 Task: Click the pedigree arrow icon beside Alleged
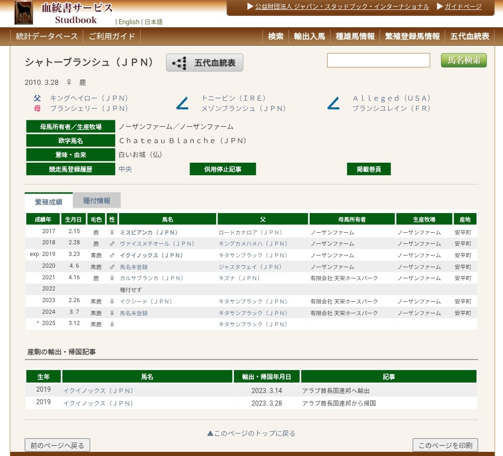[333, 103]
